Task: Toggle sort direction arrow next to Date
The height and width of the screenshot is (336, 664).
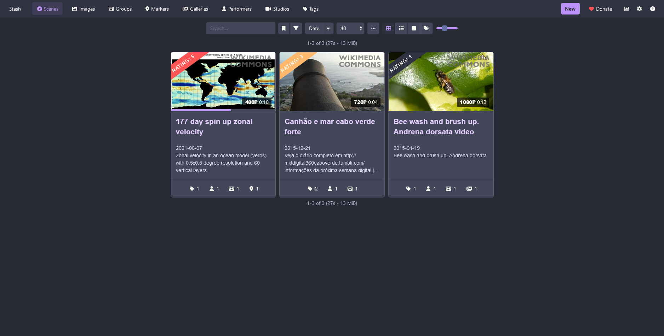Action: pos(328,28)
